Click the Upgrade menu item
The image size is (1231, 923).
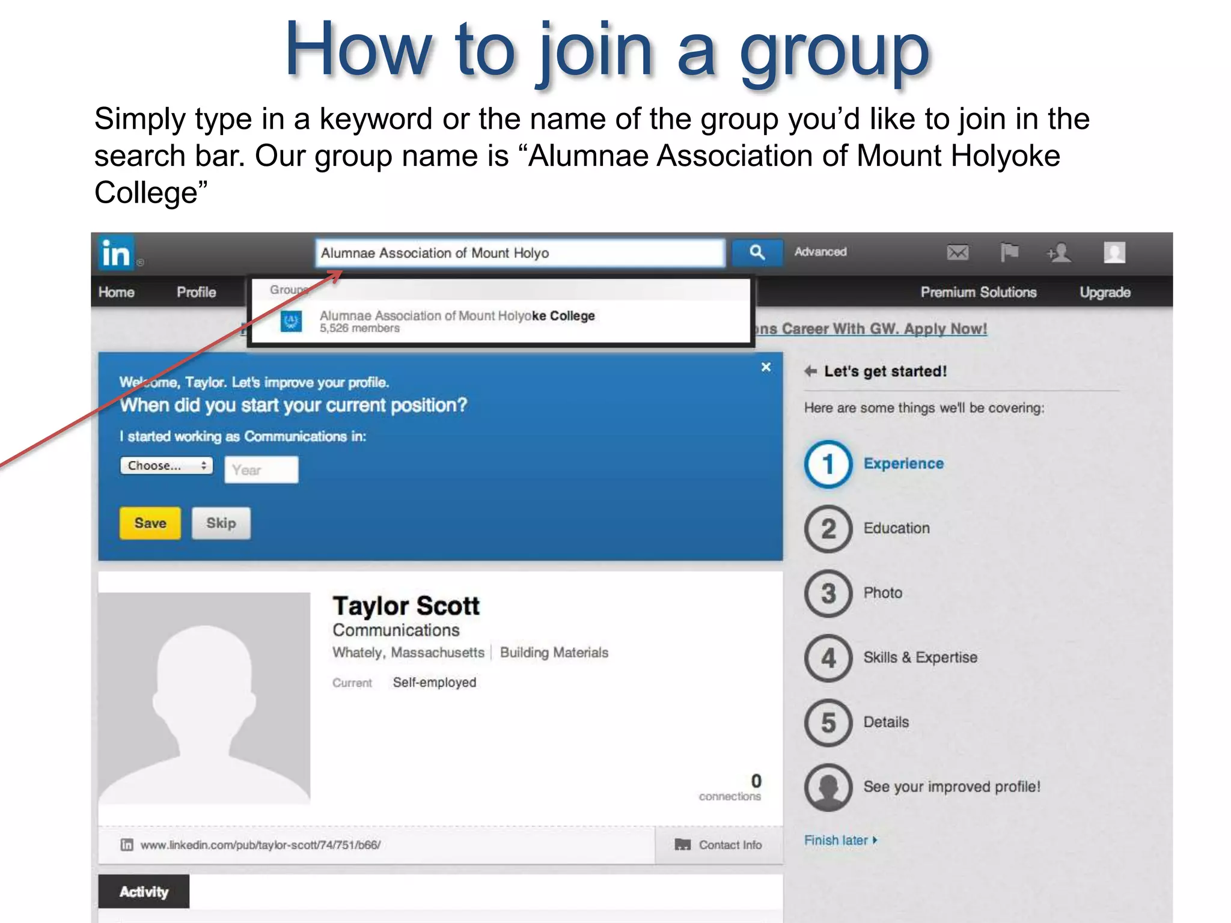coord(1105,292)
